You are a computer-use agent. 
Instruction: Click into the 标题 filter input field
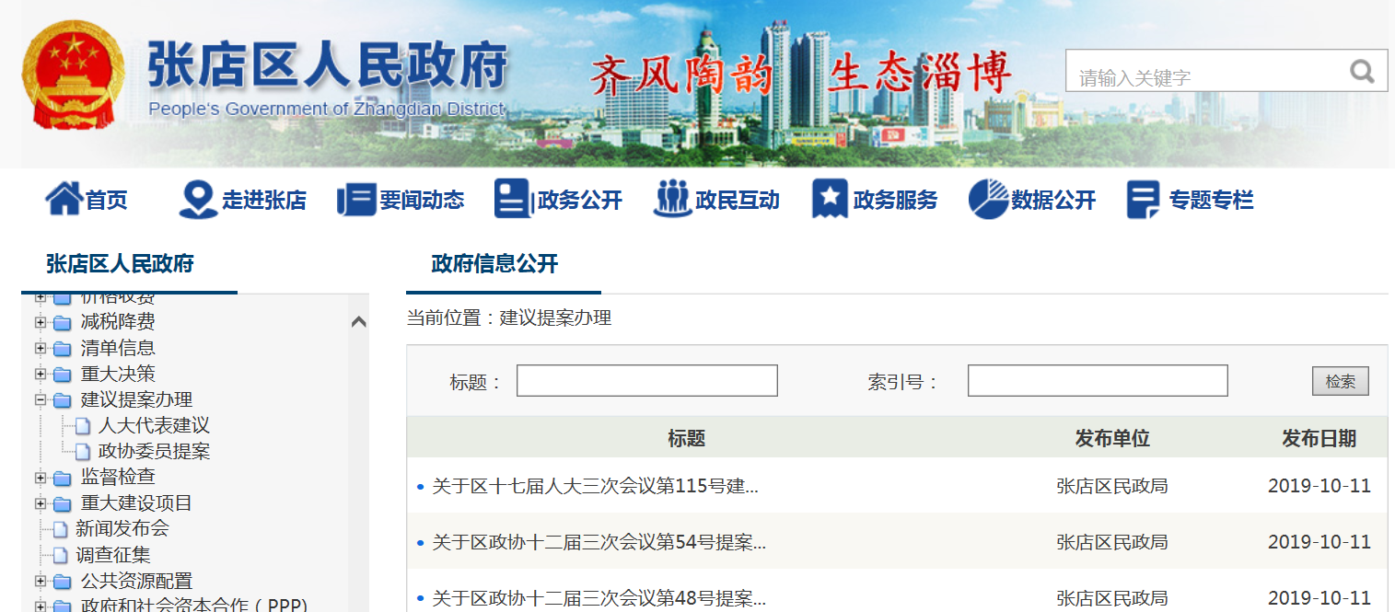646,381
